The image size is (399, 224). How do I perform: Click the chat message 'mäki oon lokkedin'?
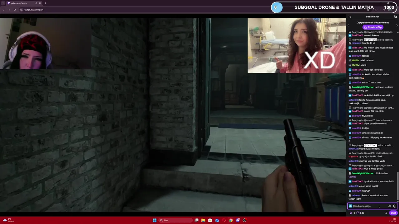click(x=373, y=70)
